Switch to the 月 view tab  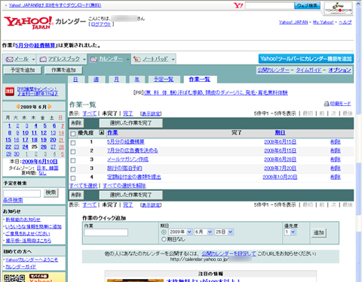[x=116, y=80]
